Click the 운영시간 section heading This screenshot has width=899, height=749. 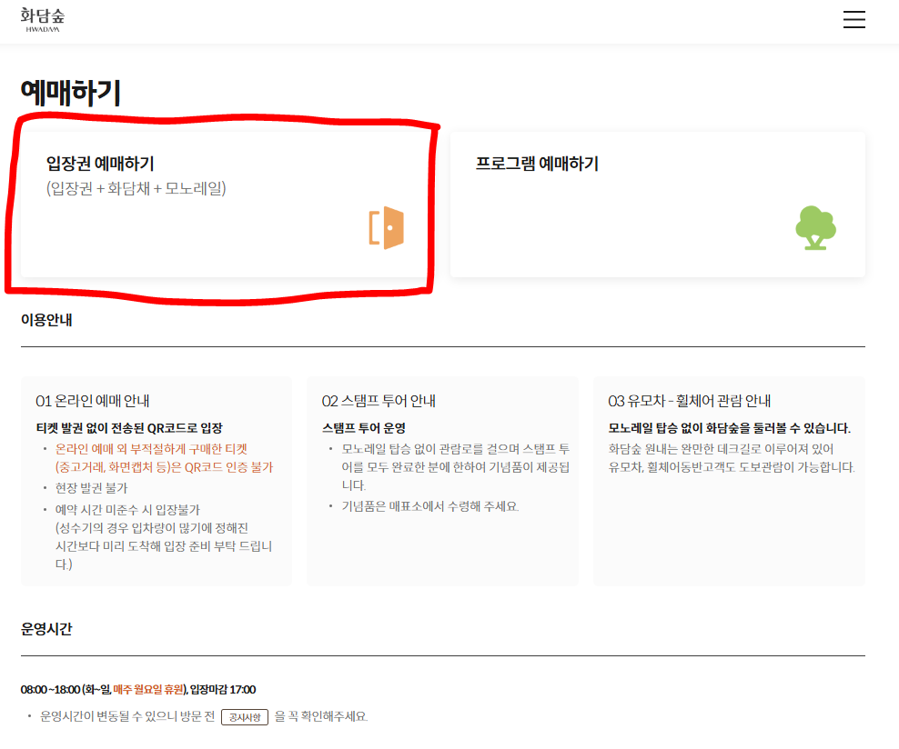(x=46, y=629)
